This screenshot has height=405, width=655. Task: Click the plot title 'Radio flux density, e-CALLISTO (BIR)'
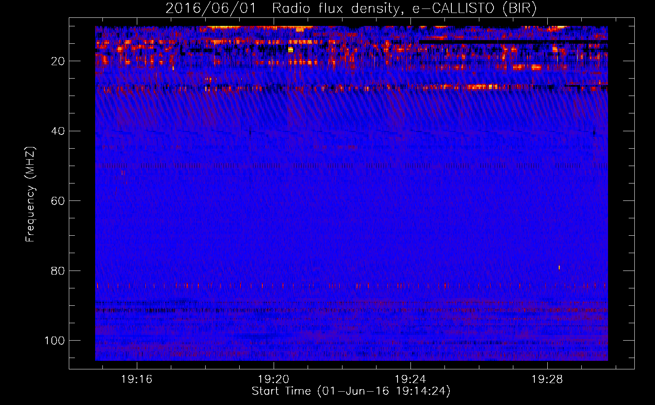404,9
